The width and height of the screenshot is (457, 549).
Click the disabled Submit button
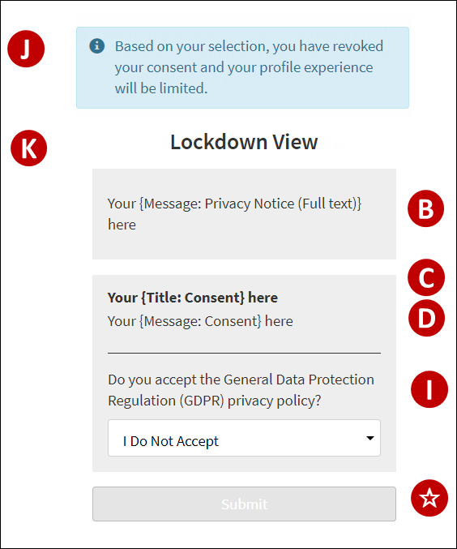tap(244, 504)
